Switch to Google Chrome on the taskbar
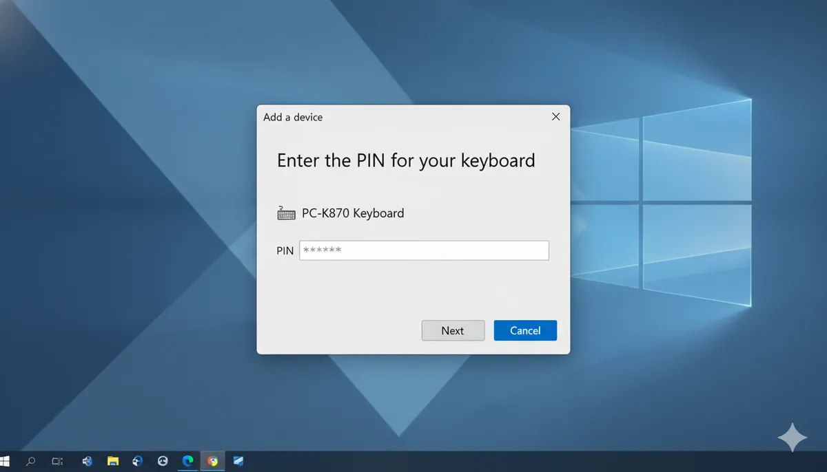This screenshot has height=472, width=827. point(212,460)
